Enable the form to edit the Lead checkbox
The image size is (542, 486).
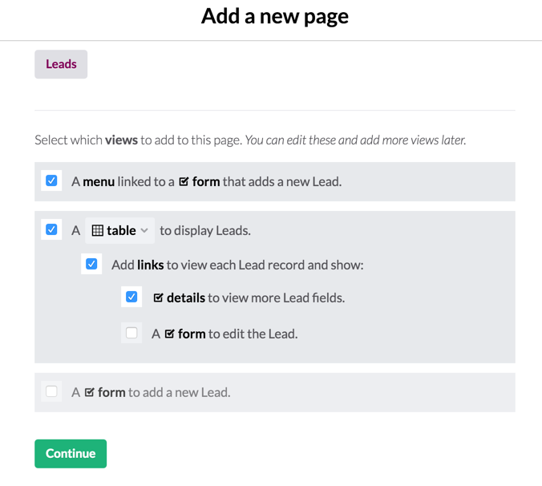[x=131, y=333]
